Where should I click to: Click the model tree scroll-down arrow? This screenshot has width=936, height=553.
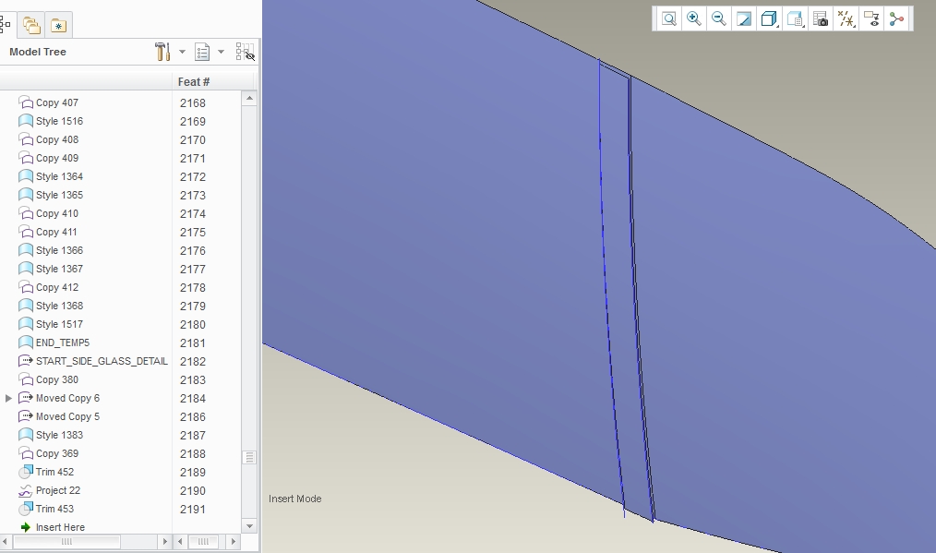coord(249,526)
